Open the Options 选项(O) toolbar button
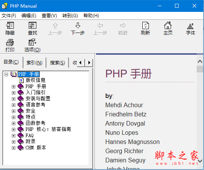The image size is (204, 170). point(33,45)
